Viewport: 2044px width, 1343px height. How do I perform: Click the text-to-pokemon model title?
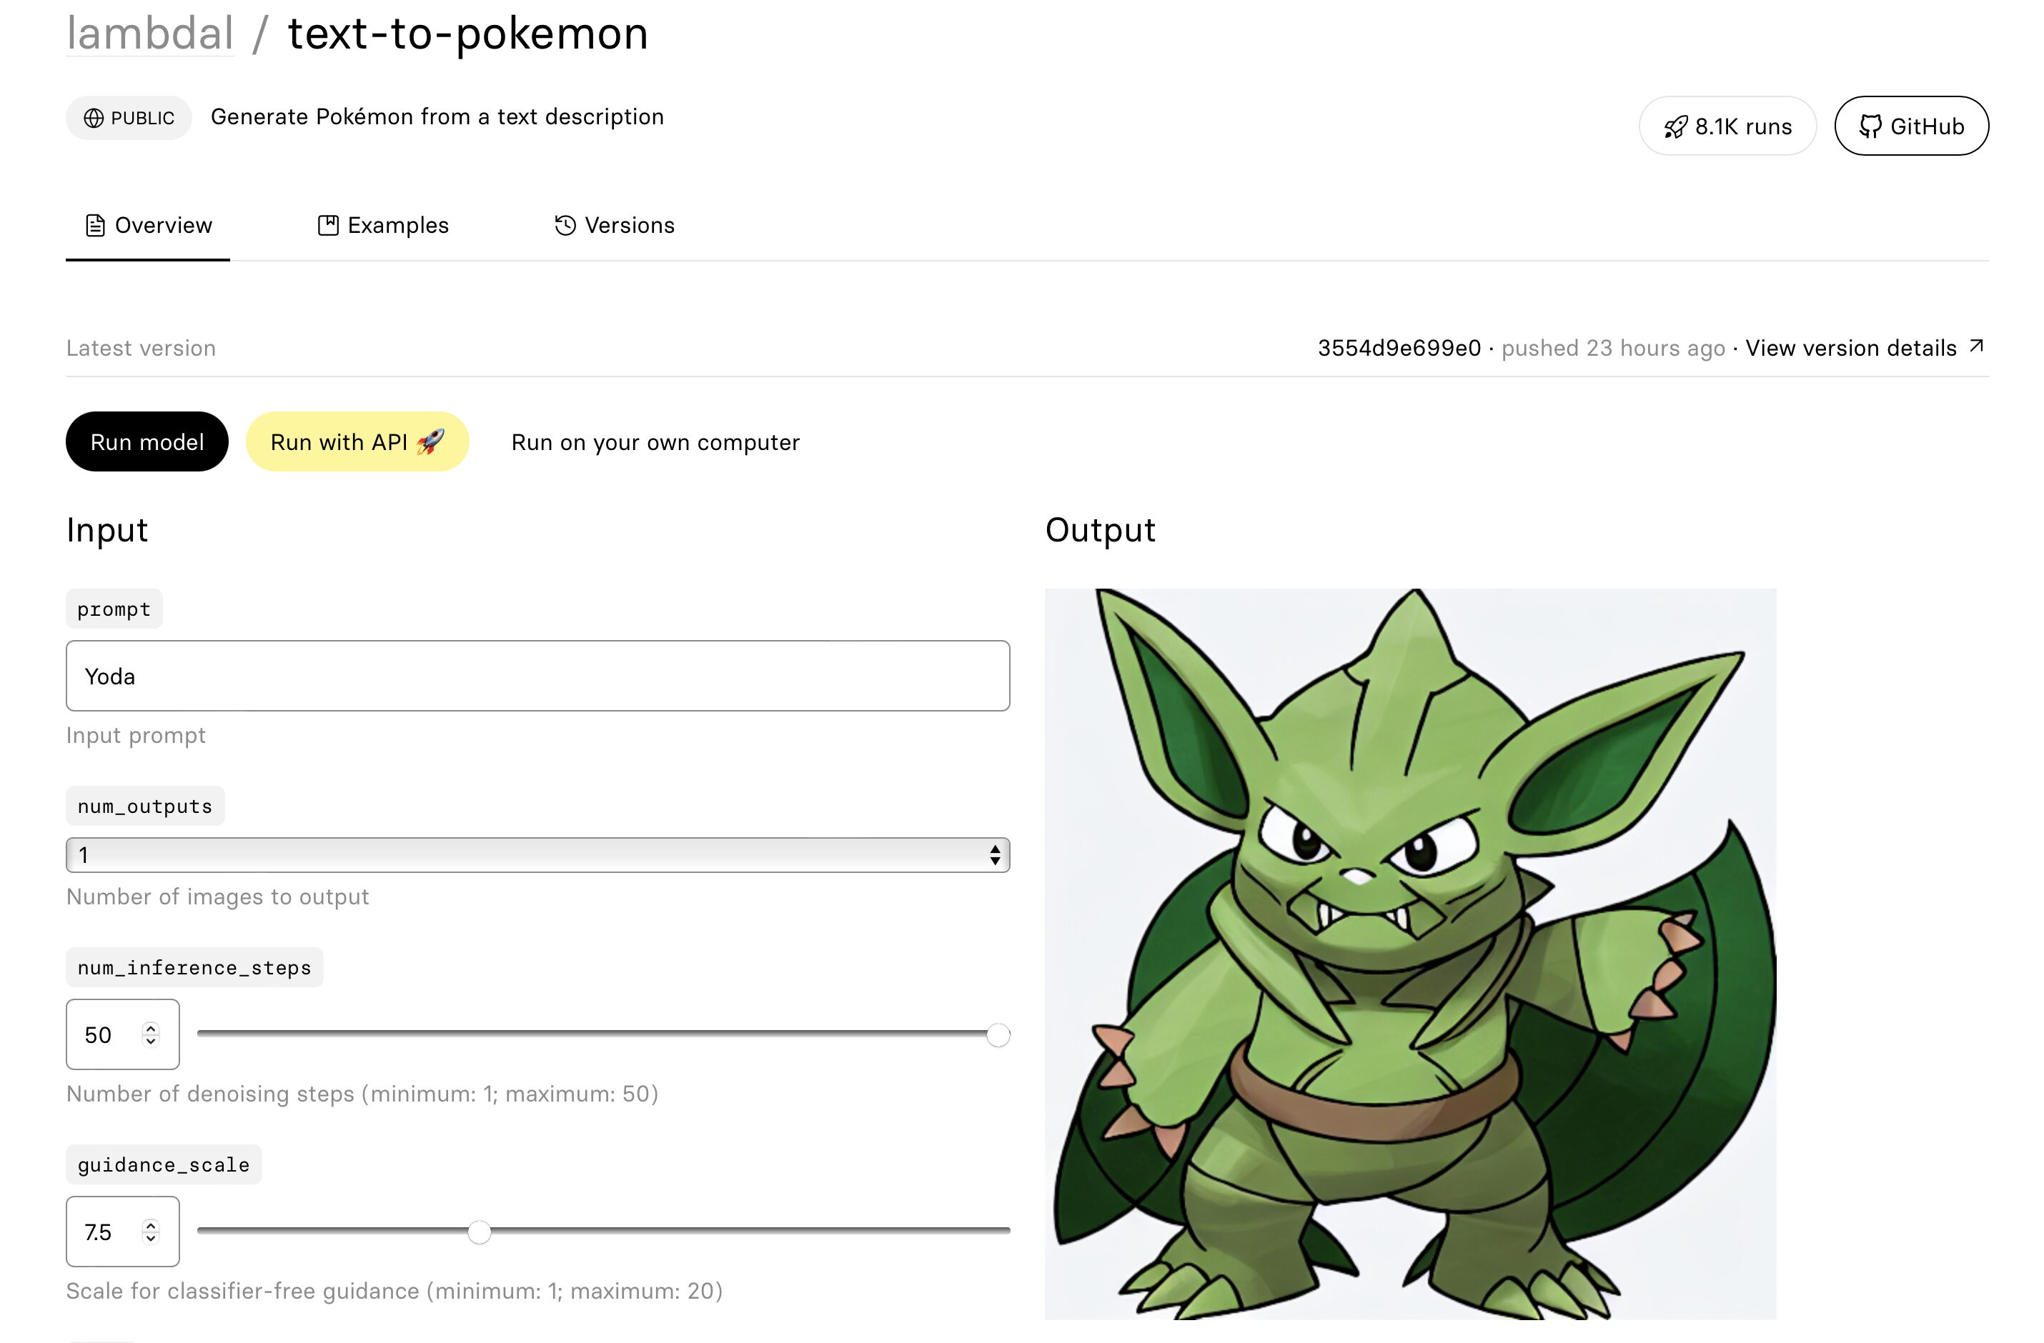467,34
